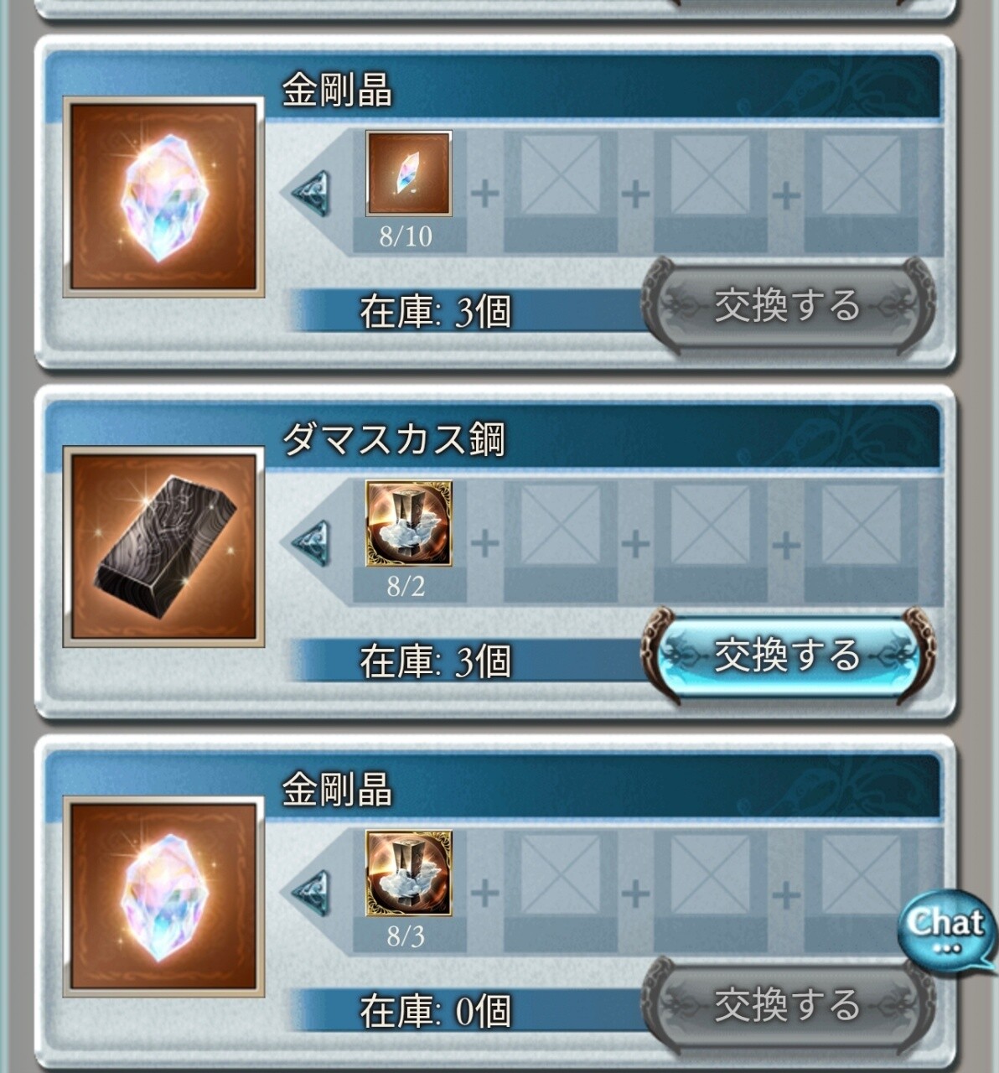This screenshot has height=1073, width=999.
Task: Tap the top 金剛晶 title header bar
Action: click(x=493, y=87)
